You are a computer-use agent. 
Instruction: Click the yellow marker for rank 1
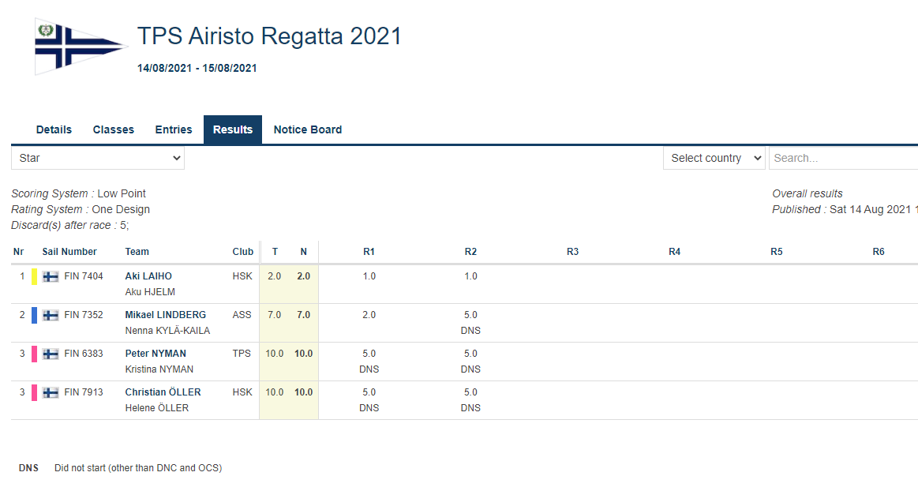pyautogui.click(x=34, y=276)
